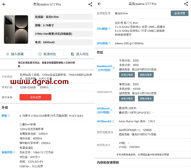This screenshot has height=168, width=191.
Task: Click Aztec Ruins High 帧率 value
Action: pos(137,121)
